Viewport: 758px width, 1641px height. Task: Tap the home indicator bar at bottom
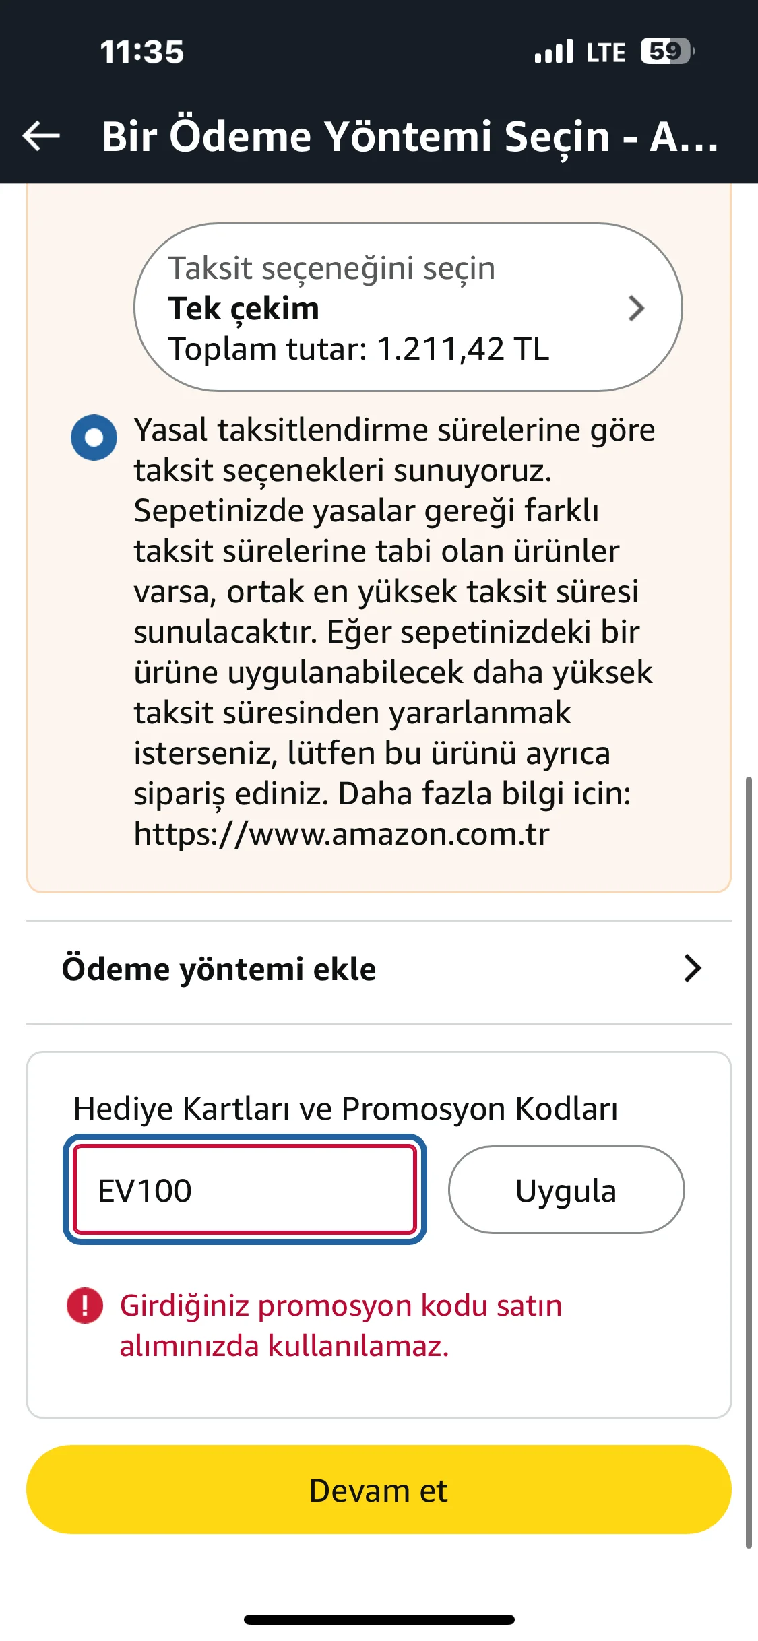379,1619
